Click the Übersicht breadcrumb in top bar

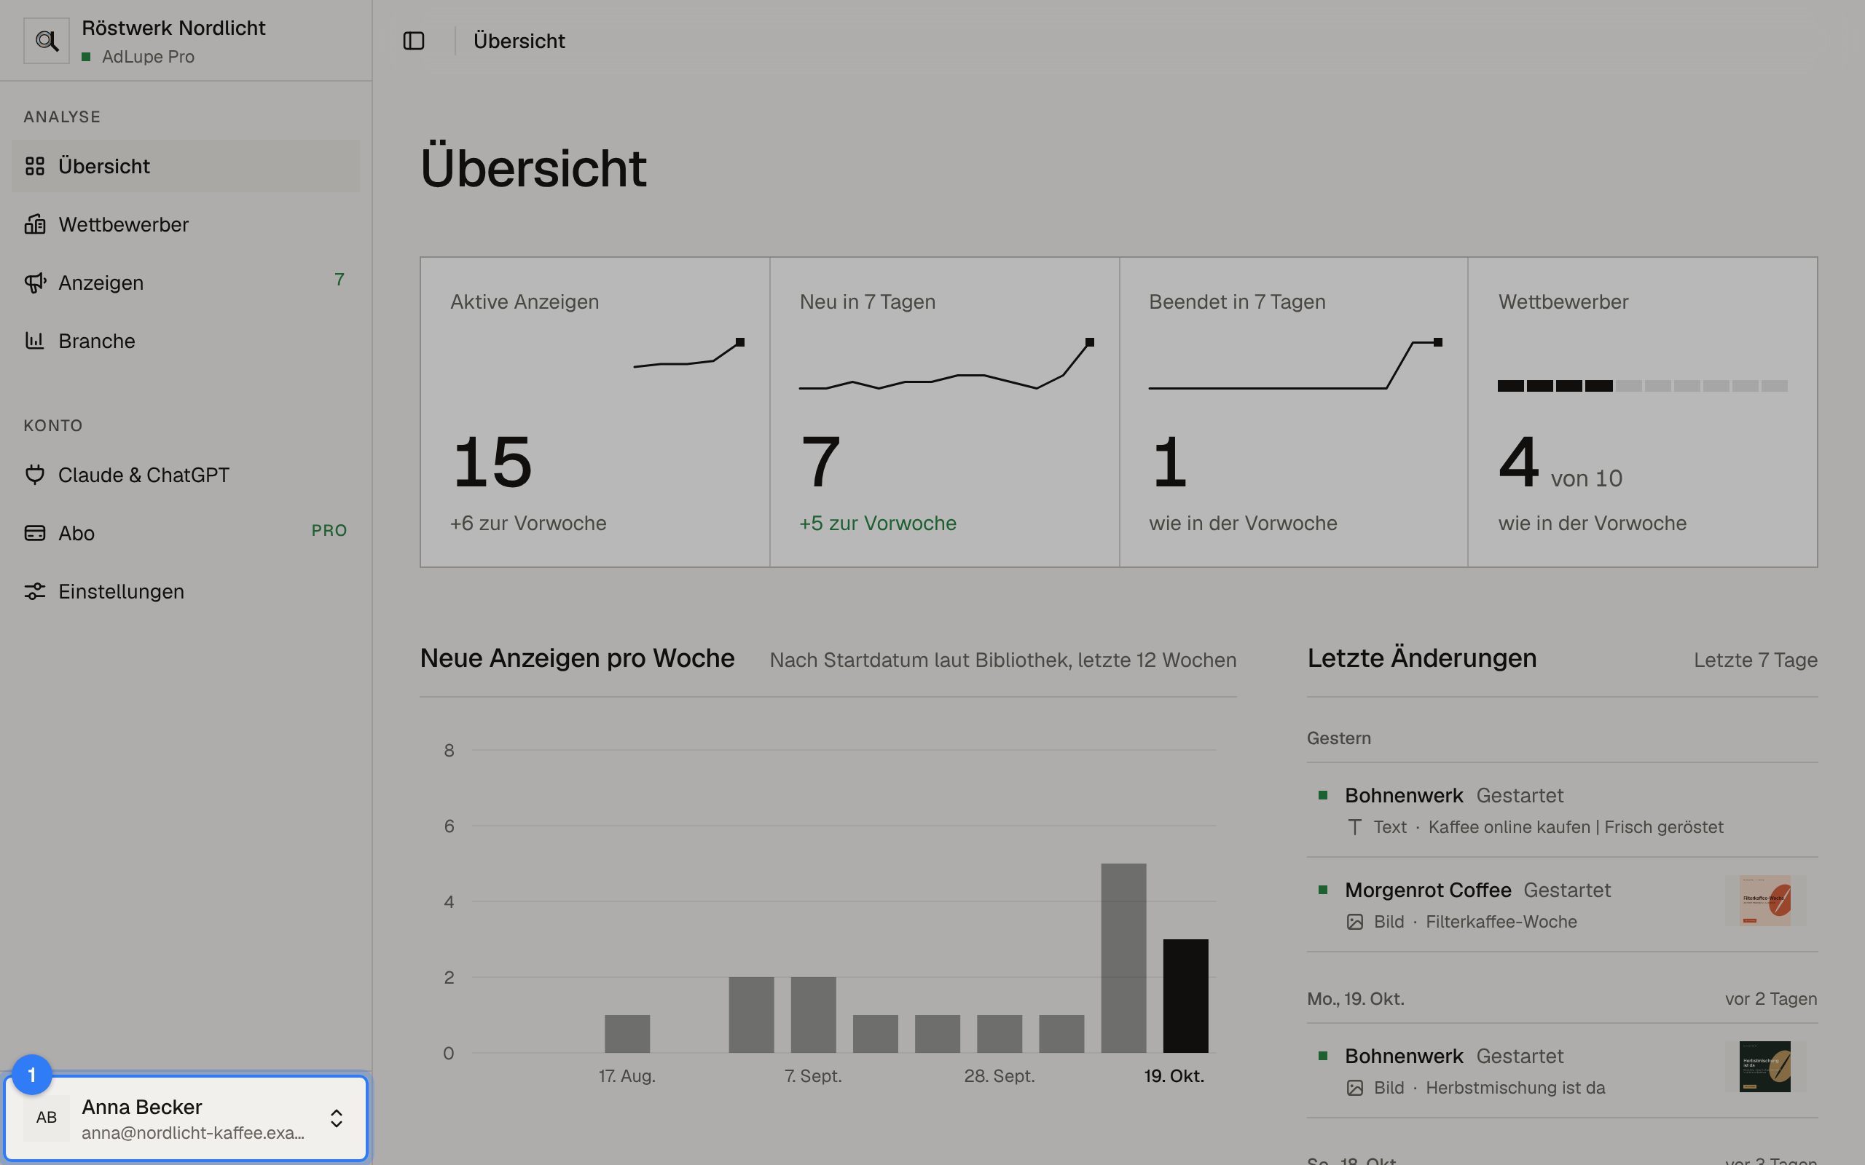point(519,41)
